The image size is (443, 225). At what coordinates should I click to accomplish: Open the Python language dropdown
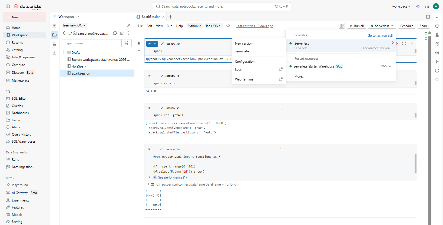194,26
